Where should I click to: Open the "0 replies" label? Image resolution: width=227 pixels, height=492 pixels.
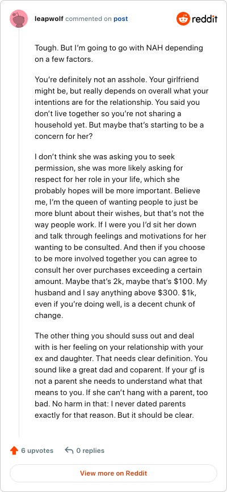coord(90,451)
